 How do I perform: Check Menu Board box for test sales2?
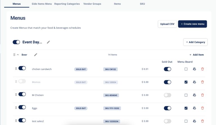(186, 121)
